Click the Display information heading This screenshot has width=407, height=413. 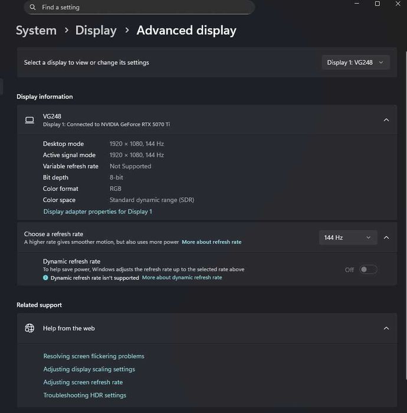pos(45,97)
